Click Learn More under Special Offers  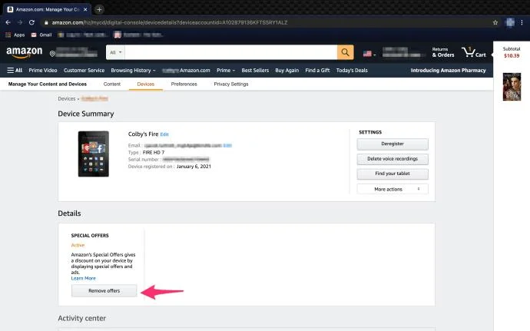point(83,278)
